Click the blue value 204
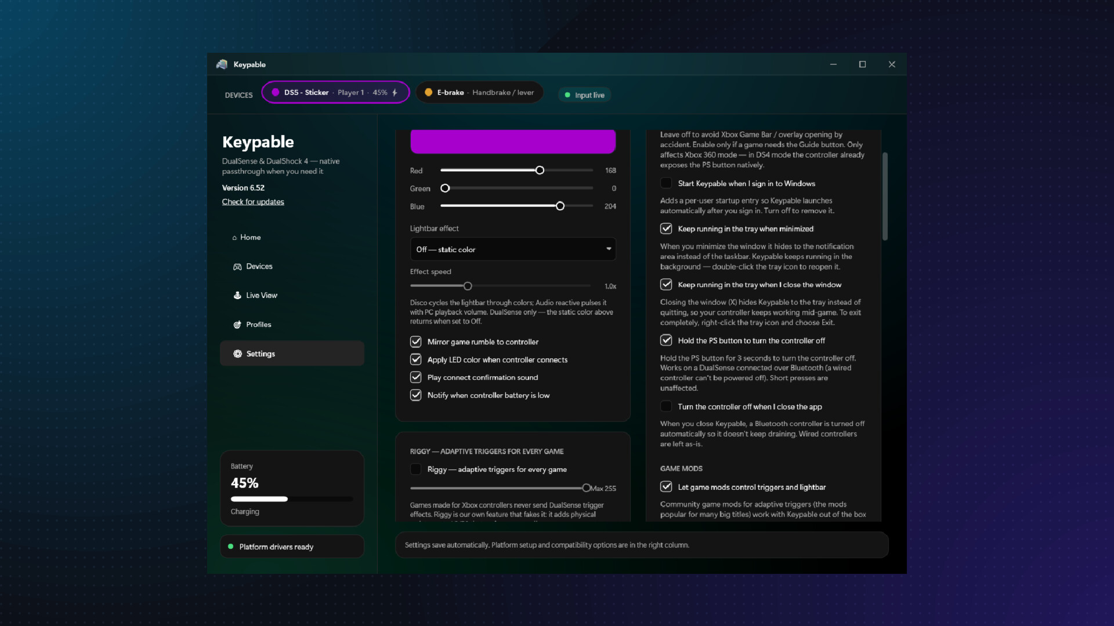This screenshot has width=1114, height=626. 610,206
